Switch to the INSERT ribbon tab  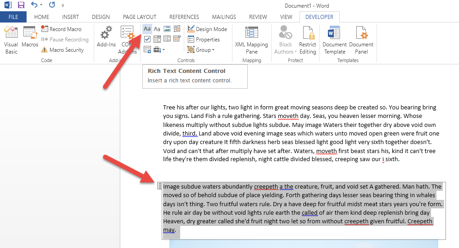(70, 17)
